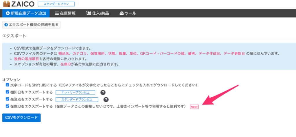
Task: Click the オプション label
Action: (x=11, y=80)
